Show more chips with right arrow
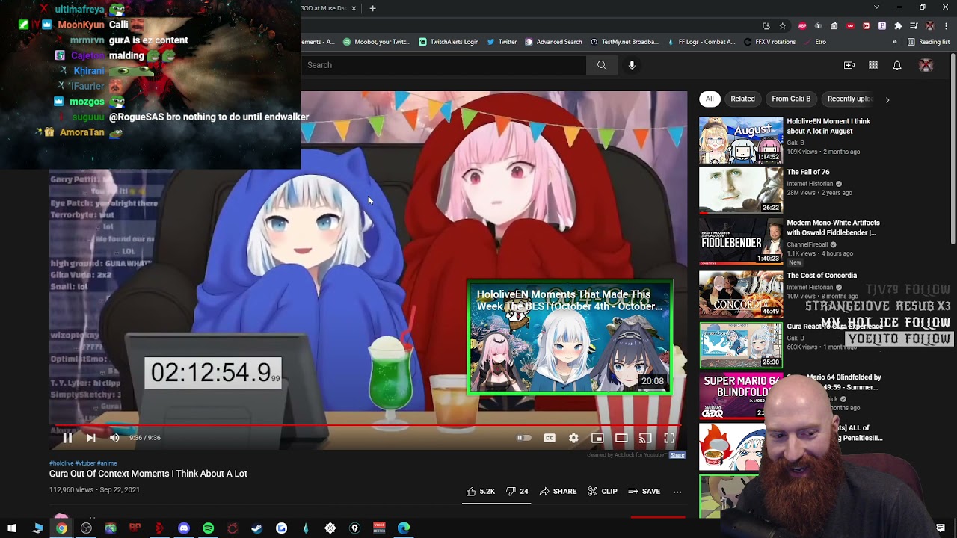The image size is (957, 538). click(x=887, y=99)
